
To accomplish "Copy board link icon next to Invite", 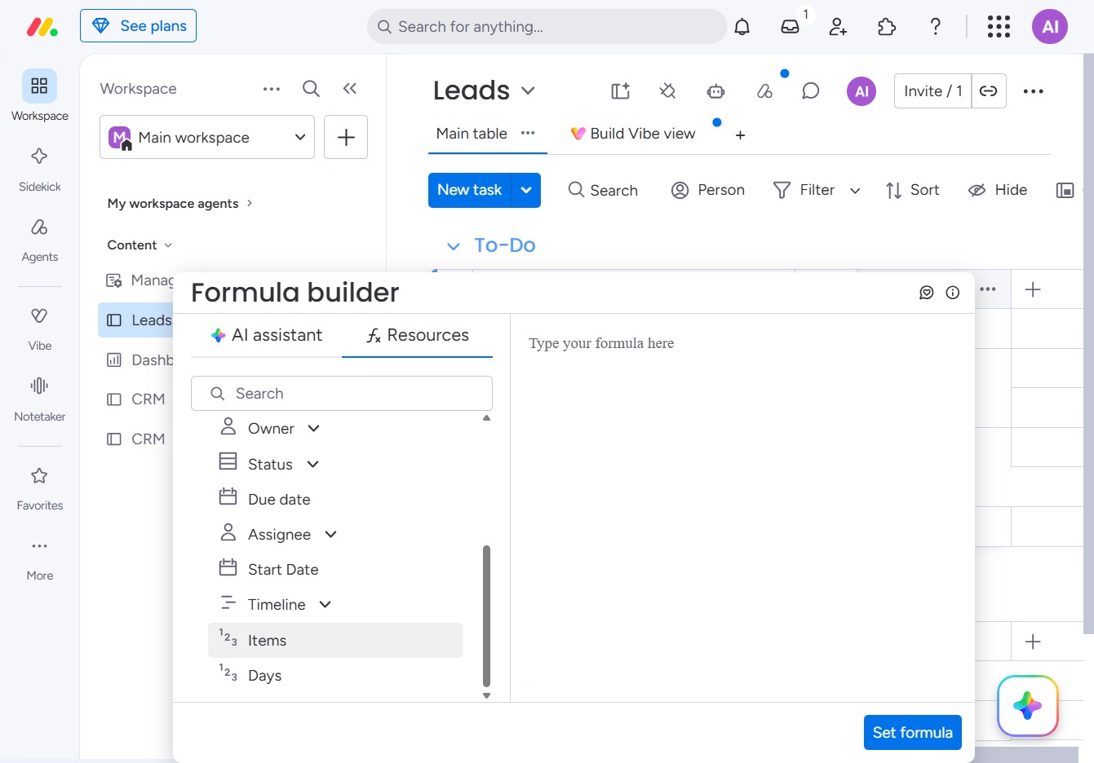I will pos(989,91).
